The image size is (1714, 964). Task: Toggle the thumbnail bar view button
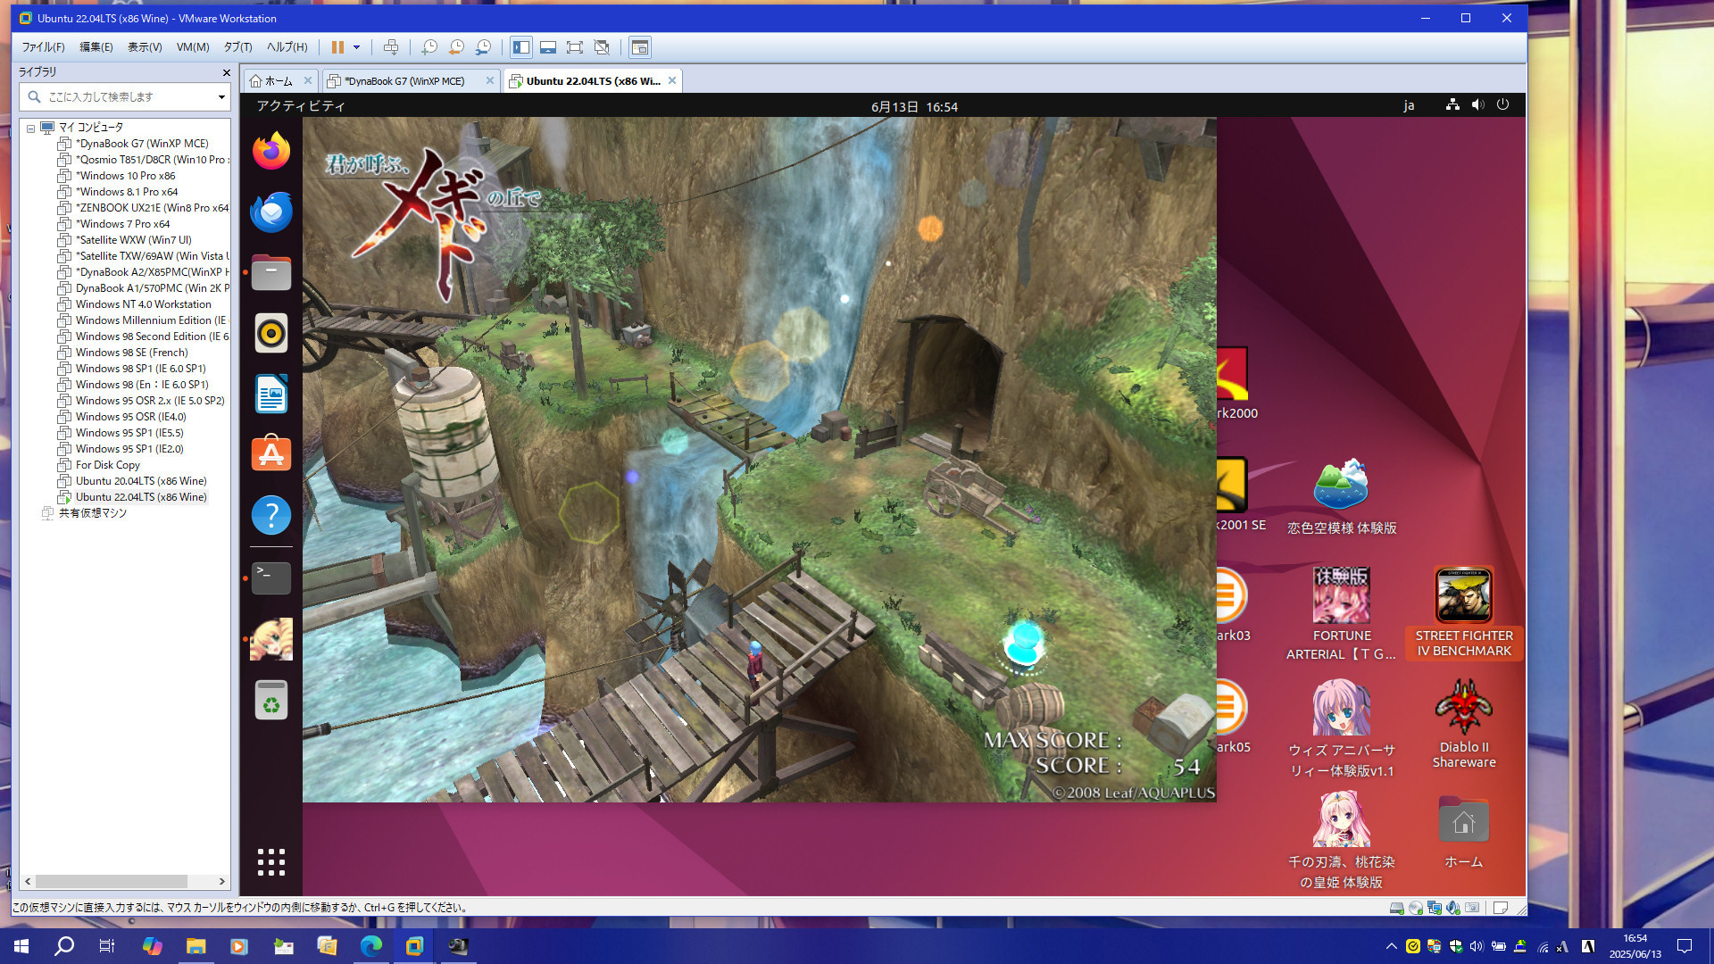click(x=548, y=47)
